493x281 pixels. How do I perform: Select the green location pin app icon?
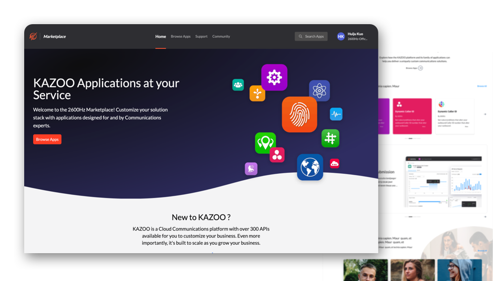[265, 143]
